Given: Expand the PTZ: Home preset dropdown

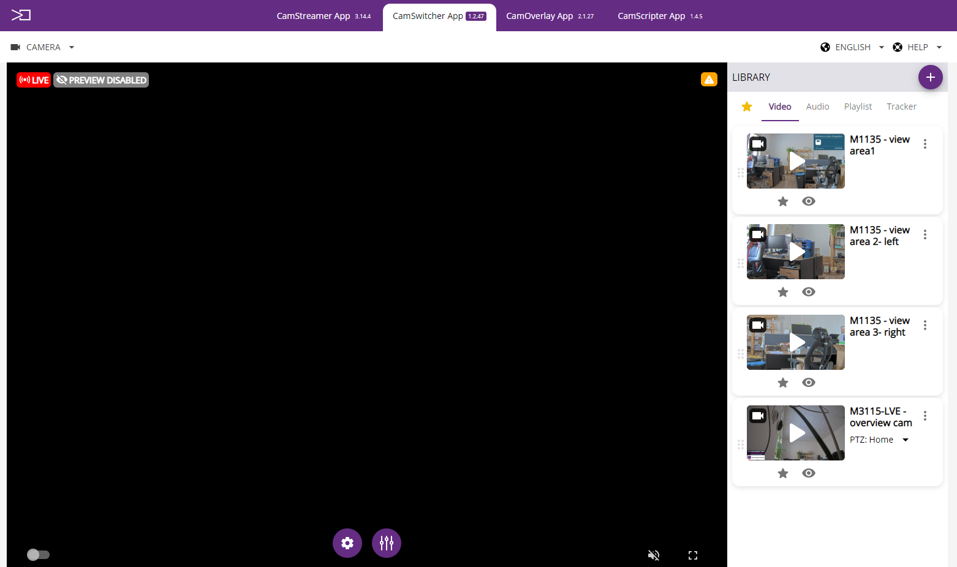Looking at the screenshot, I should [879, 440].
